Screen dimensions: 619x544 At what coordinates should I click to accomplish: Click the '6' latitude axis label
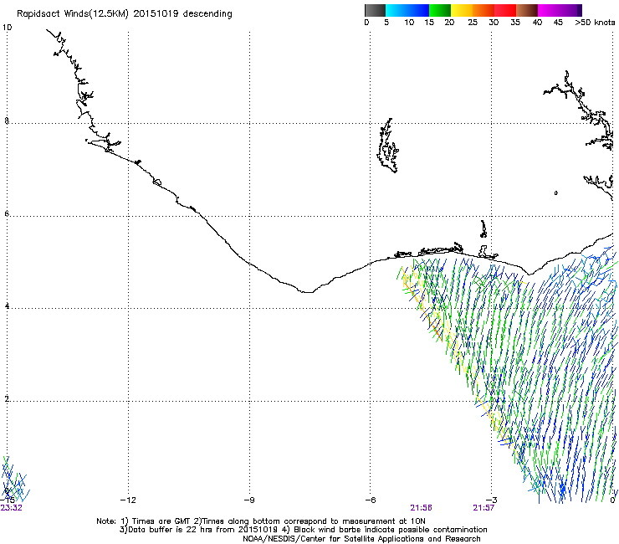(7, 213)
